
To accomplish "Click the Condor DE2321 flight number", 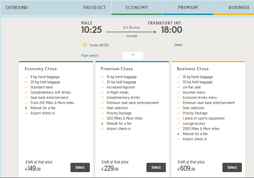I will point(99,45).
